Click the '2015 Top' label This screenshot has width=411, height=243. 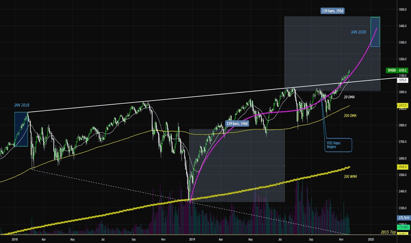point(388,232)
